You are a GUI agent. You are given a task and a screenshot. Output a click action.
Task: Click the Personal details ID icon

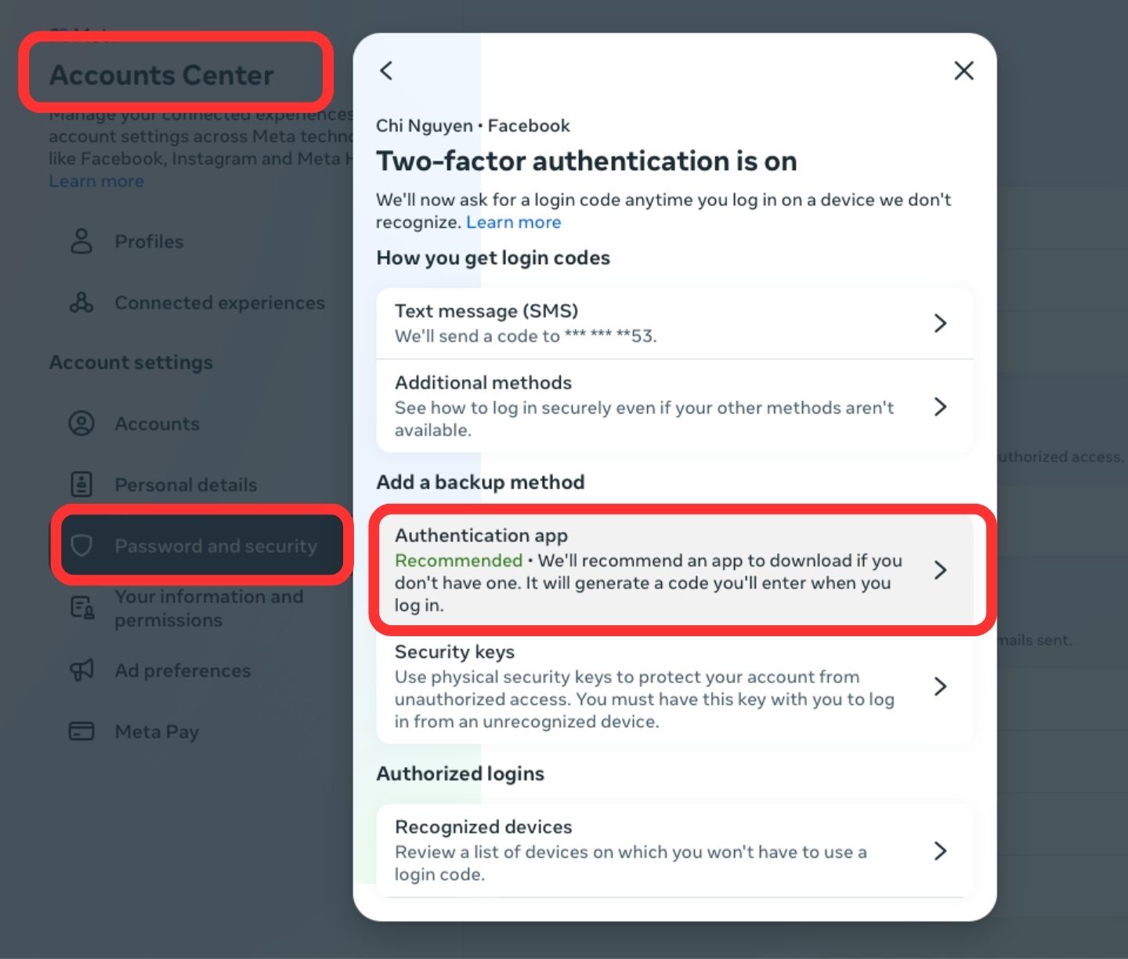pyautogui.click(x=81, y=484)
